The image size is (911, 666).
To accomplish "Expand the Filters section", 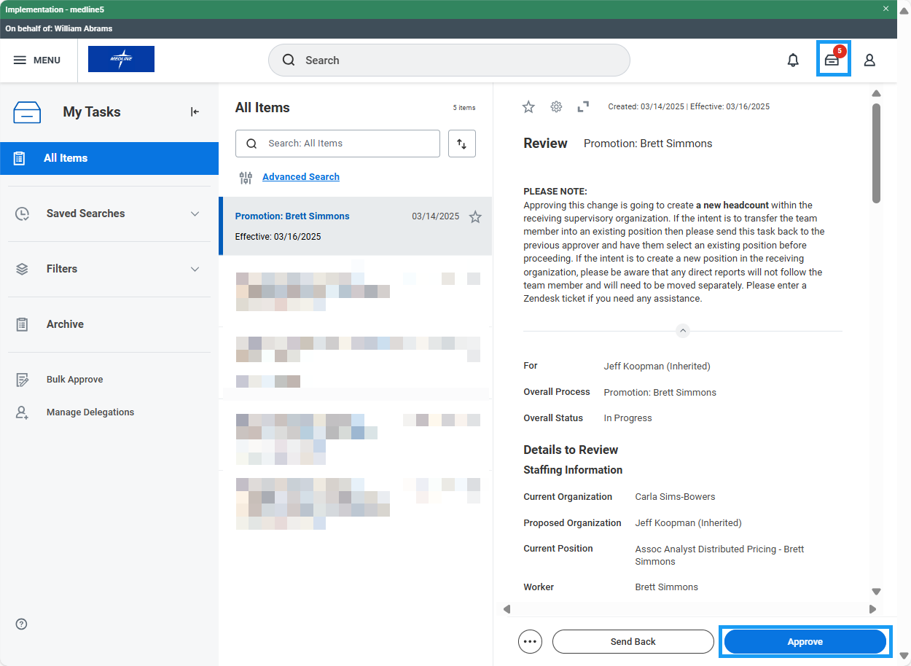I will 195,269.
